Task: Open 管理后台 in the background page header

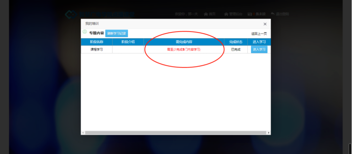Action: pos(236,14)
